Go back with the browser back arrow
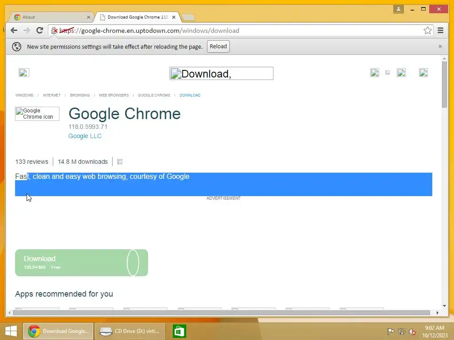The image size is (454, 340). point(14,31)
